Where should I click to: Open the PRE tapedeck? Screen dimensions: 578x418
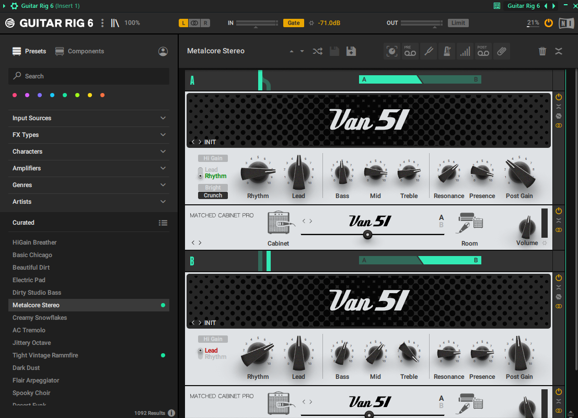[410, 51]
